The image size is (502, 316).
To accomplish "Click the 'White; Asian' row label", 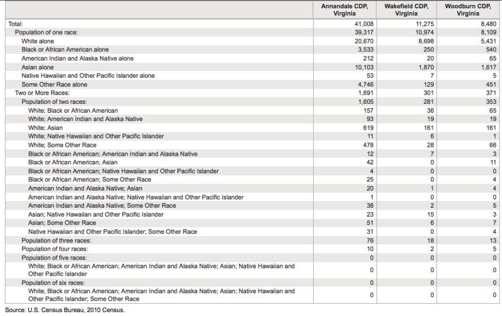I will click(x=45, y=127).
